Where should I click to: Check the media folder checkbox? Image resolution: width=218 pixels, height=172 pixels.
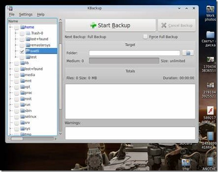point(16,75)
